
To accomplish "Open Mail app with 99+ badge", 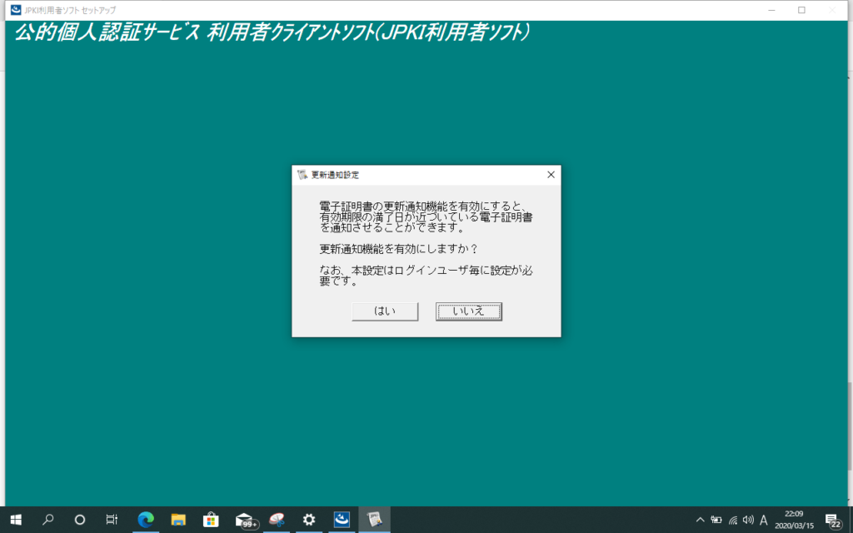I will tap(245, 521).
